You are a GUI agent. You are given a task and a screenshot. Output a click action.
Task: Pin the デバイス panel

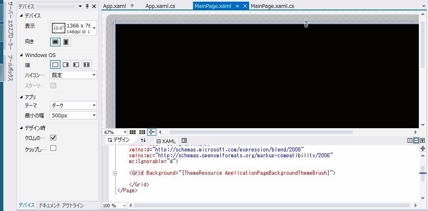87,7
